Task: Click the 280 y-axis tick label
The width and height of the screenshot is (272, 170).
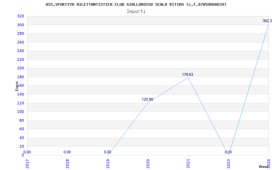Action: (20, 34)
